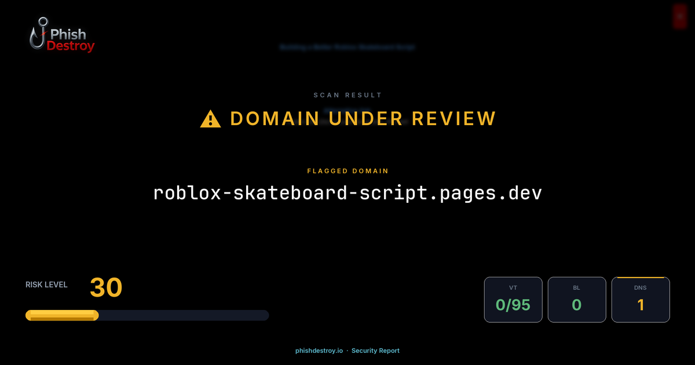
Task: Expand the FLAGGED DOMAIN section label
Action: click(x=348, y=171)
